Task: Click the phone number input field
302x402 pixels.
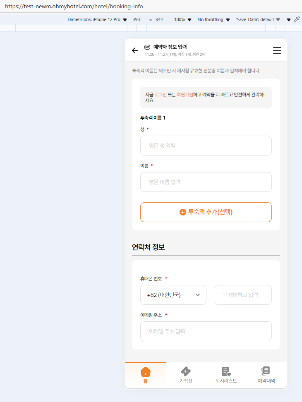Action: pos(243,295)
